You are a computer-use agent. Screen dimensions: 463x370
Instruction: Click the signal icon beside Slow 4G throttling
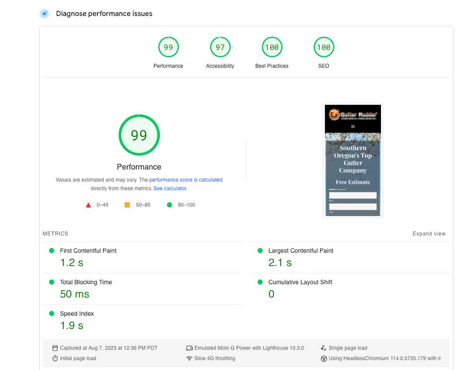189,358
